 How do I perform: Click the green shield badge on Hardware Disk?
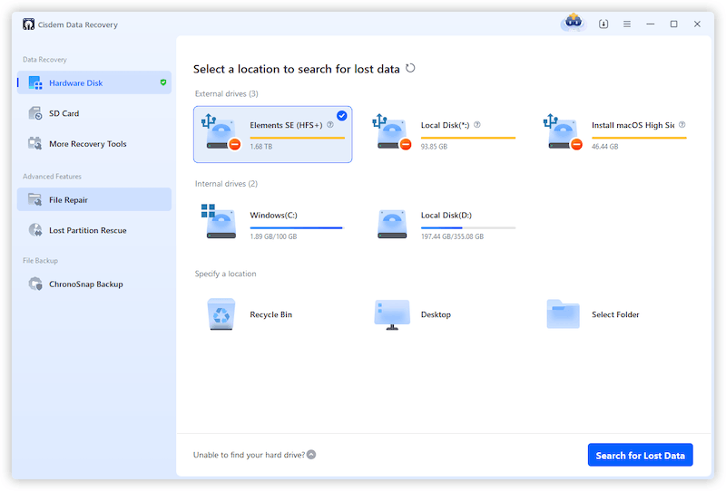pos(163,82)
